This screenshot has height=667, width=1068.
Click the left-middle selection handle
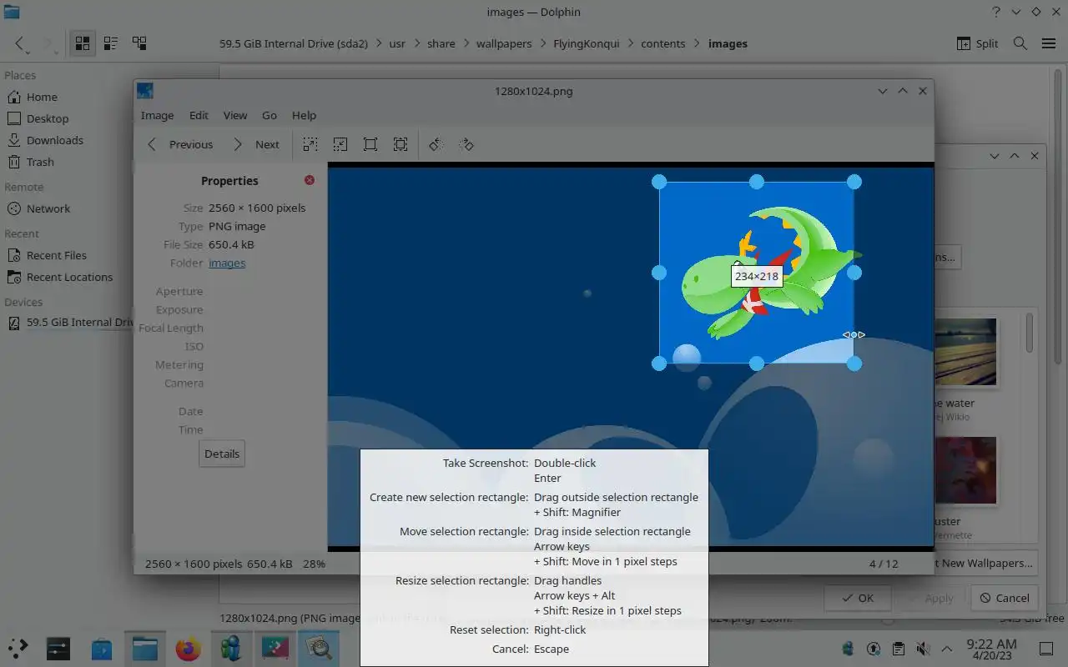tap(658, 273)
